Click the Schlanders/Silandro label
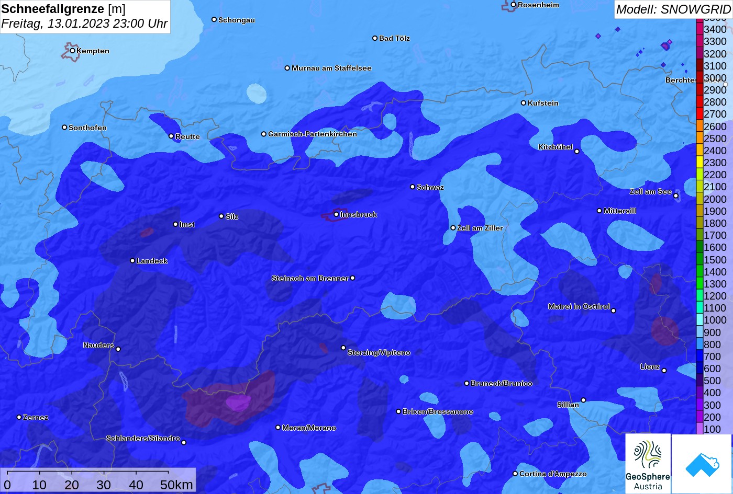Viewport: 733px width, 494px height. [x=143, y=438]
